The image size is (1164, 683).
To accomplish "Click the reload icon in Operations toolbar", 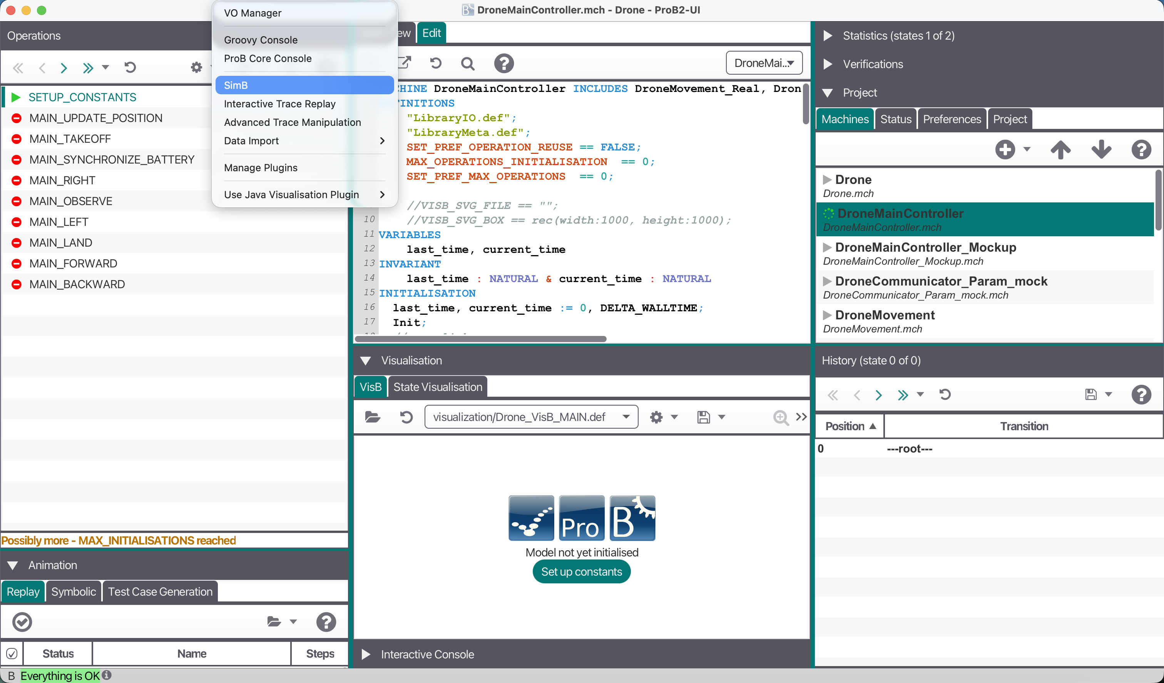I will (x=130, y=68).
